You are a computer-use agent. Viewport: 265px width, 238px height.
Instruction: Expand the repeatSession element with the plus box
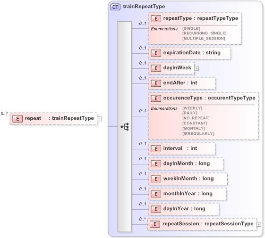[259, 224]
